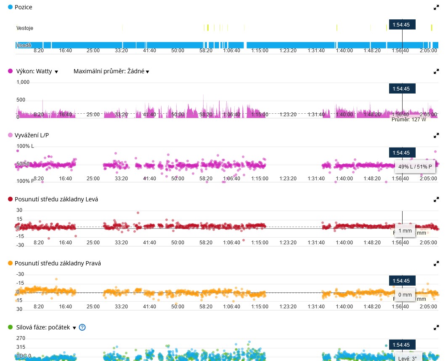This screenshot has height=361, width=448.
Task: Click the Vestoje standing label row
Action: (x=25, y=28)
